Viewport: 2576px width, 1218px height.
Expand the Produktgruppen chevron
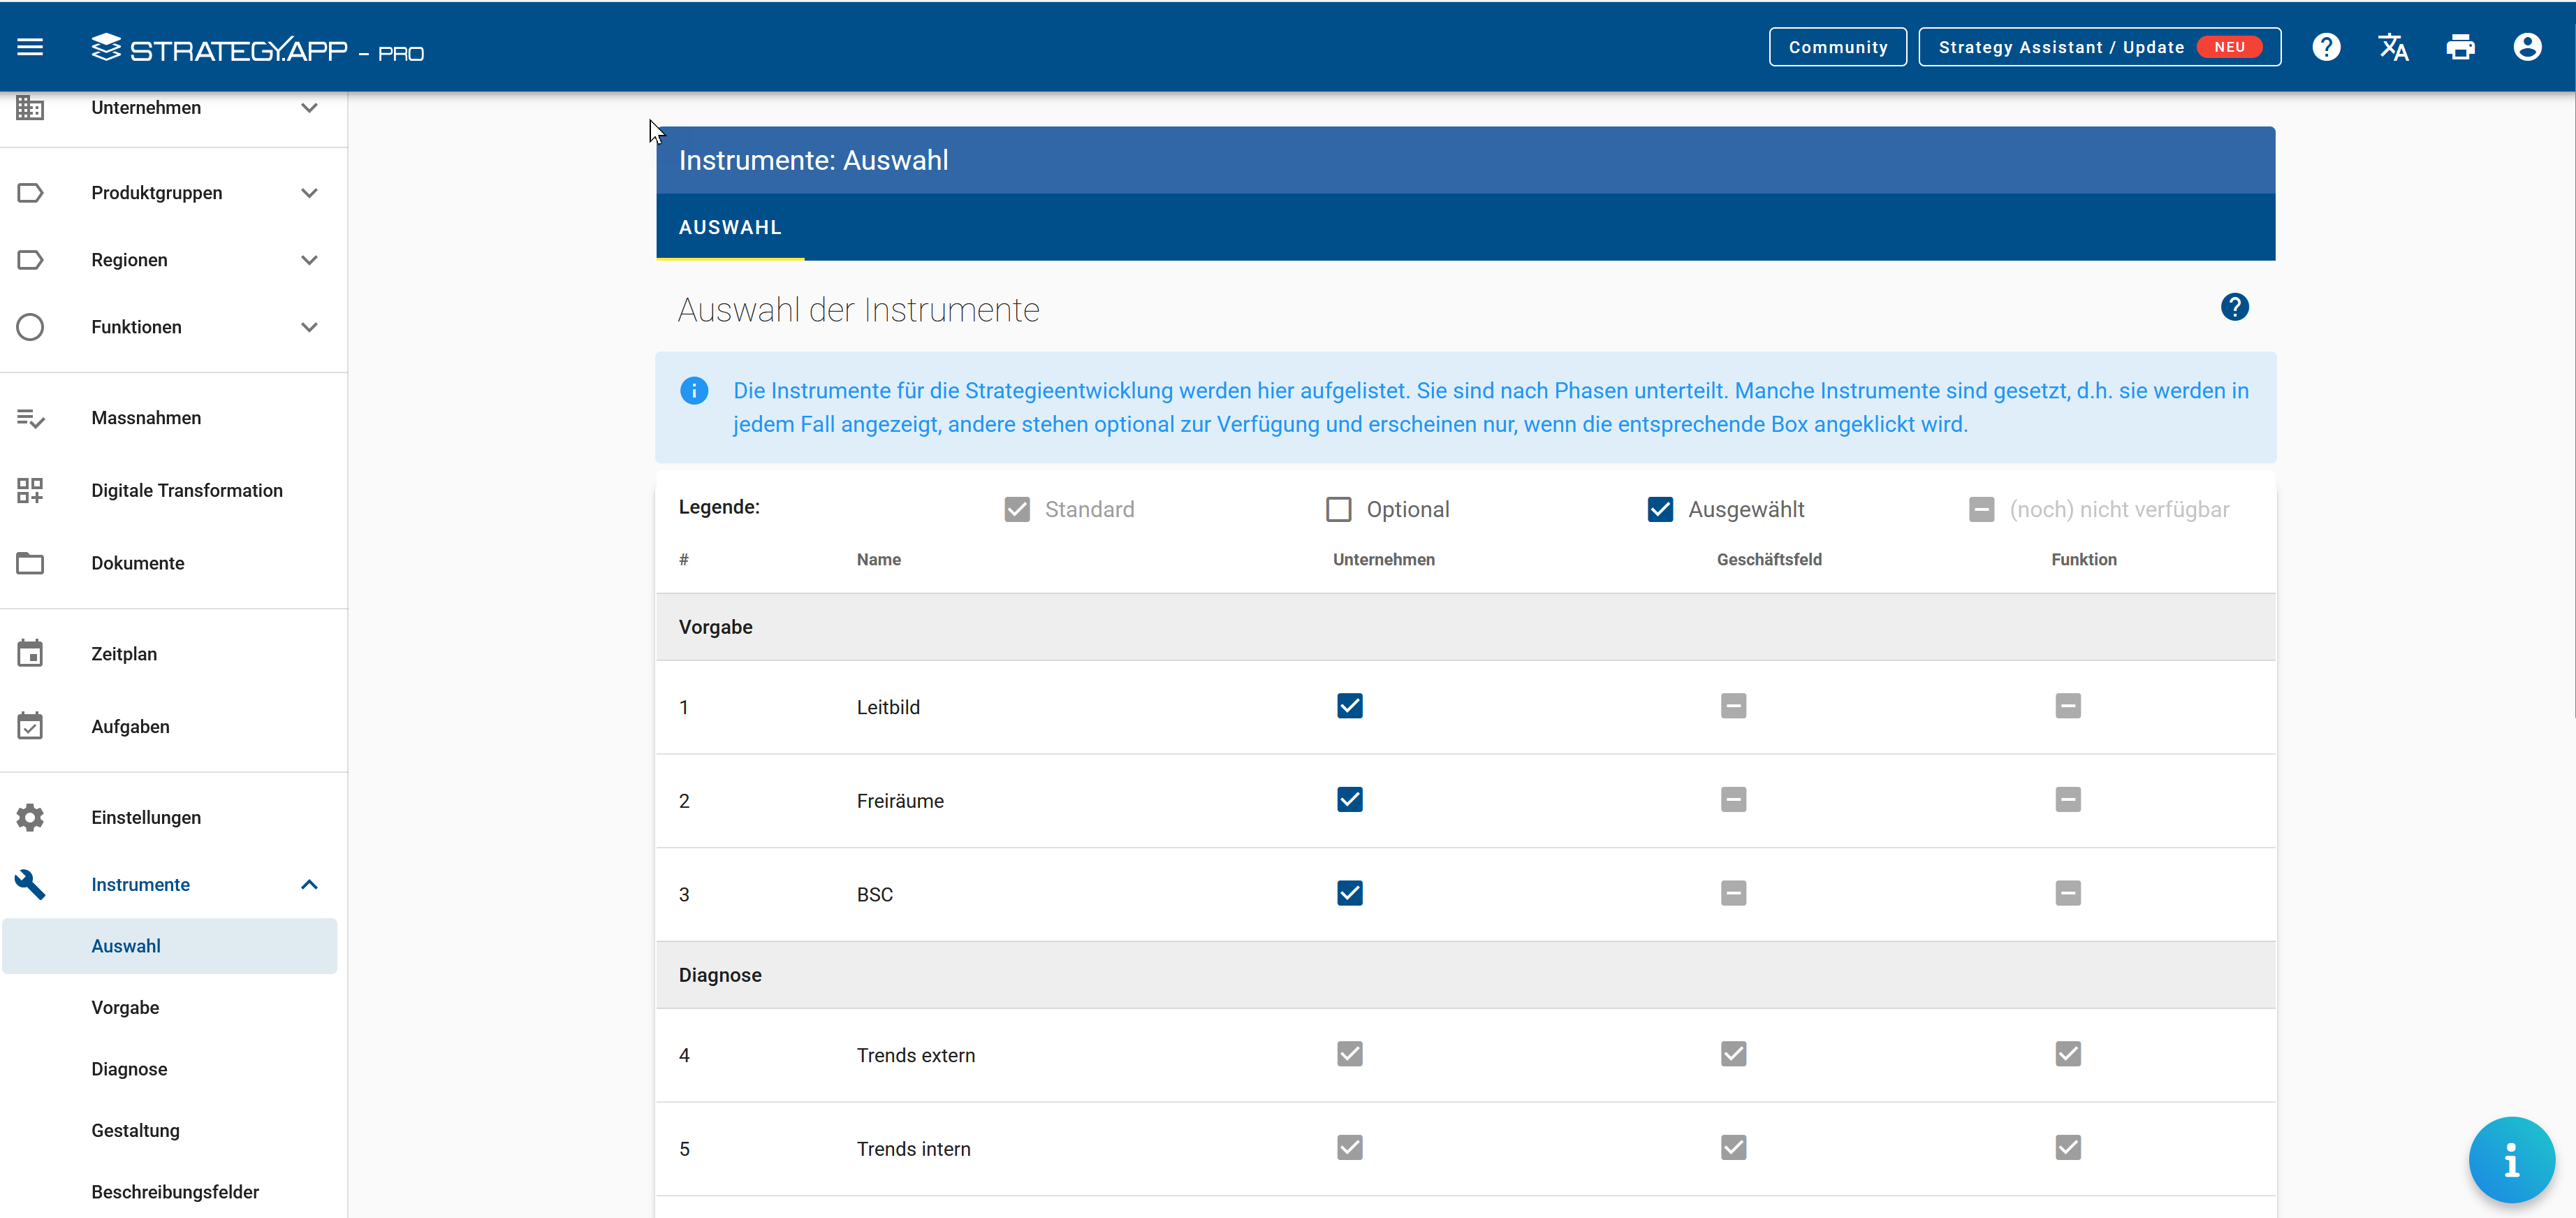(309, 192)
